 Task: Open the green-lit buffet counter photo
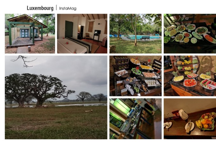tap(136, 119)
